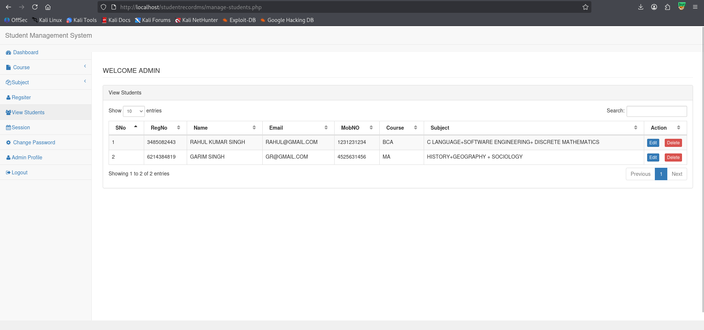
Task: Click the Burp extension icon in toolbar
Action: (682, 6)
